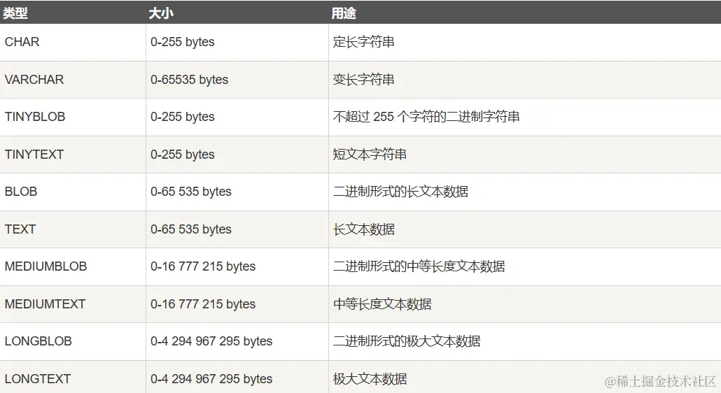Click the 变长字符串 description
Image resolution: width=721 pixels, height=393 pixels.
(364, 80)
